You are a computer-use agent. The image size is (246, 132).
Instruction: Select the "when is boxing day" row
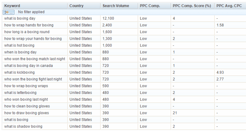pyautogui.click(x=20, y=52)
